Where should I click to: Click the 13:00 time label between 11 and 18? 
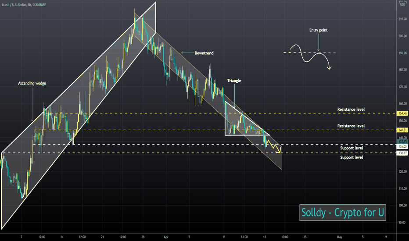point(244,237)
